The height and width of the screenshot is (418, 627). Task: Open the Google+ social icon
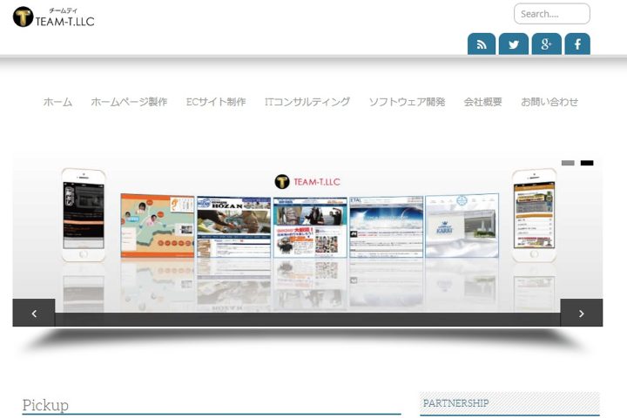coord(546,44)
